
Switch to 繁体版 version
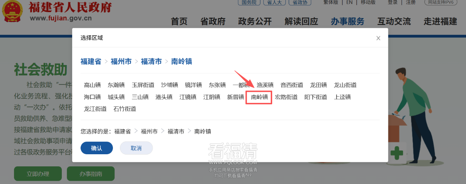(331, 2)
